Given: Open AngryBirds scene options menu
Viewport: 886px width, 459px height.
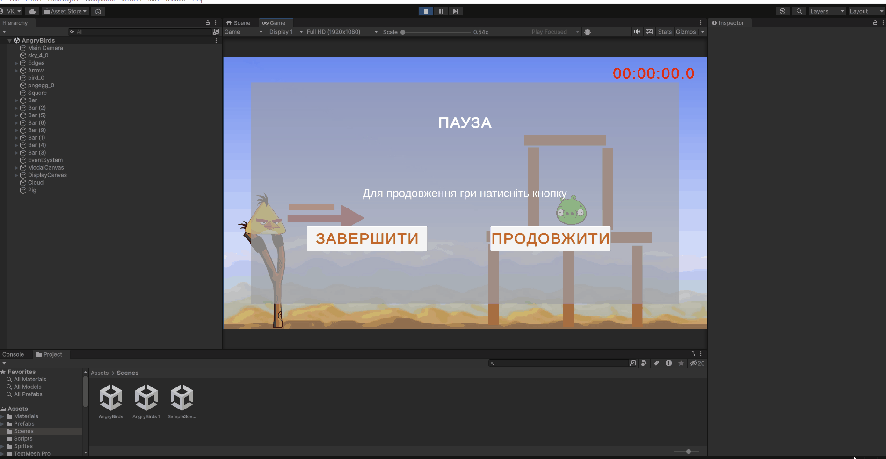Looking at the screenshot, I should tap(216, 41).
